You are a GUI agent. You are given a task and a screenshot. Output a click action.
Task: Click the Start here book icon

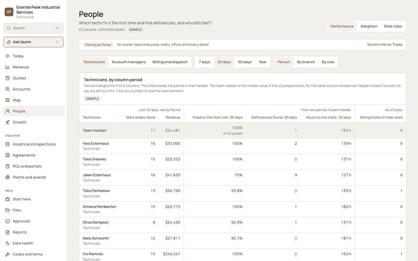[x=8, y=199]
